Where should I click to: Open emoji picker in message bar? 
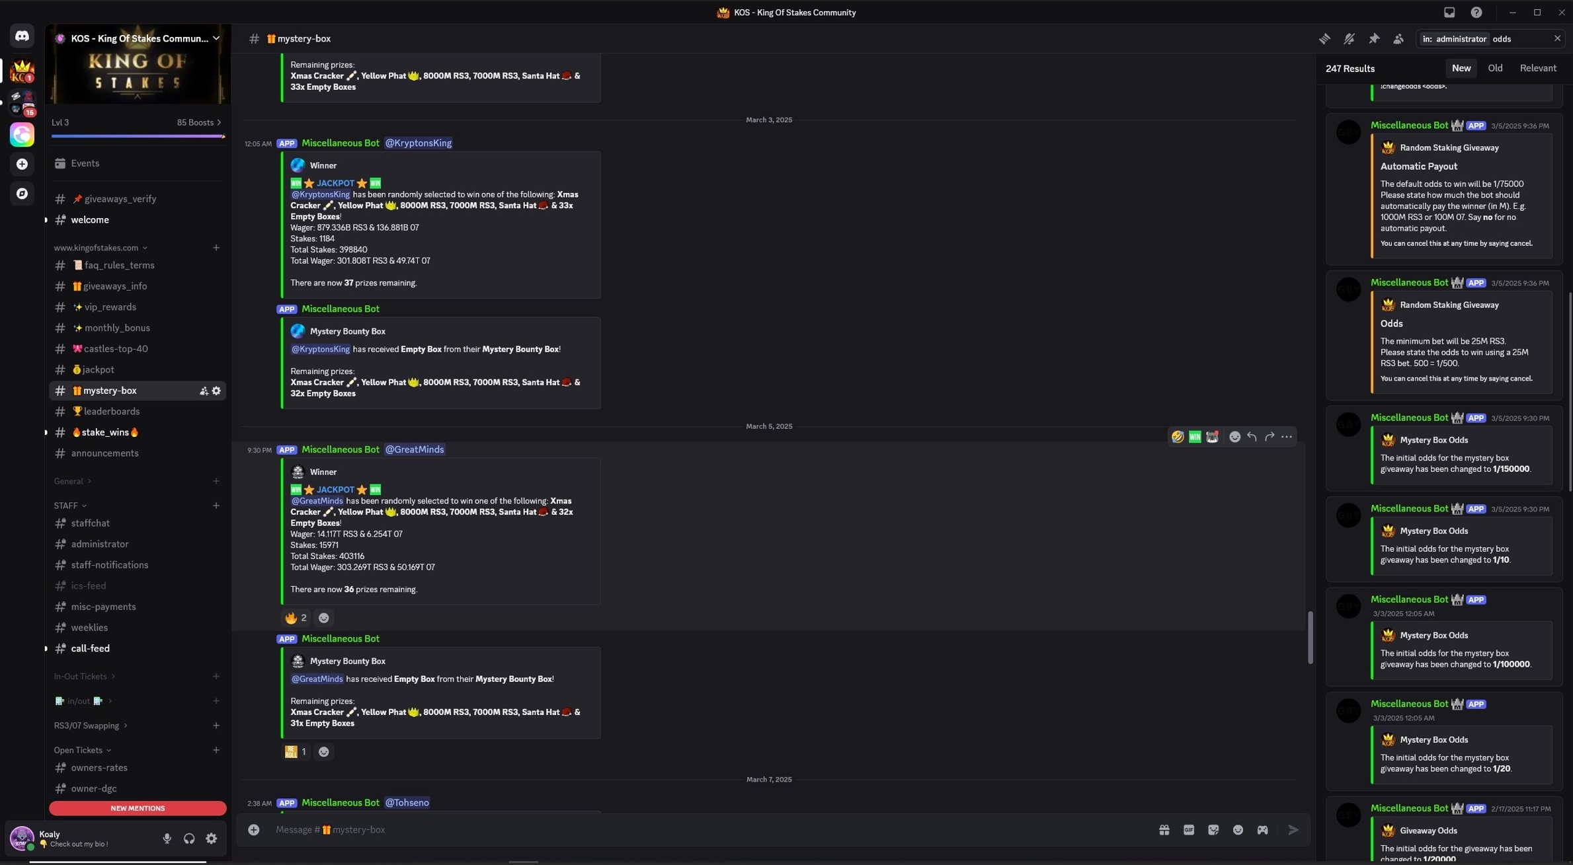pyautogui.click(x=1238, y=830)
